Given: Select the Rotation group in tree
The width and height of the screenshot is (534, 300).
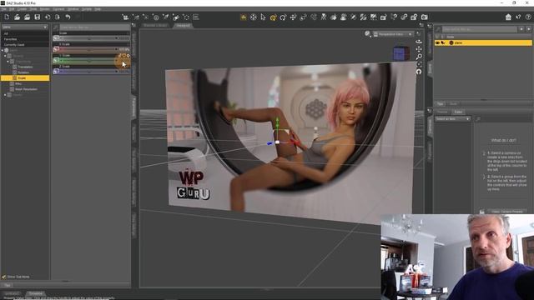Looking at the screenshot, I should click(23, 72).
